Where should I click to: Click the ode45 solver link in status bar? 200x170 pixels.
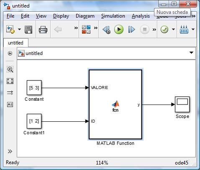pos(182,163)
